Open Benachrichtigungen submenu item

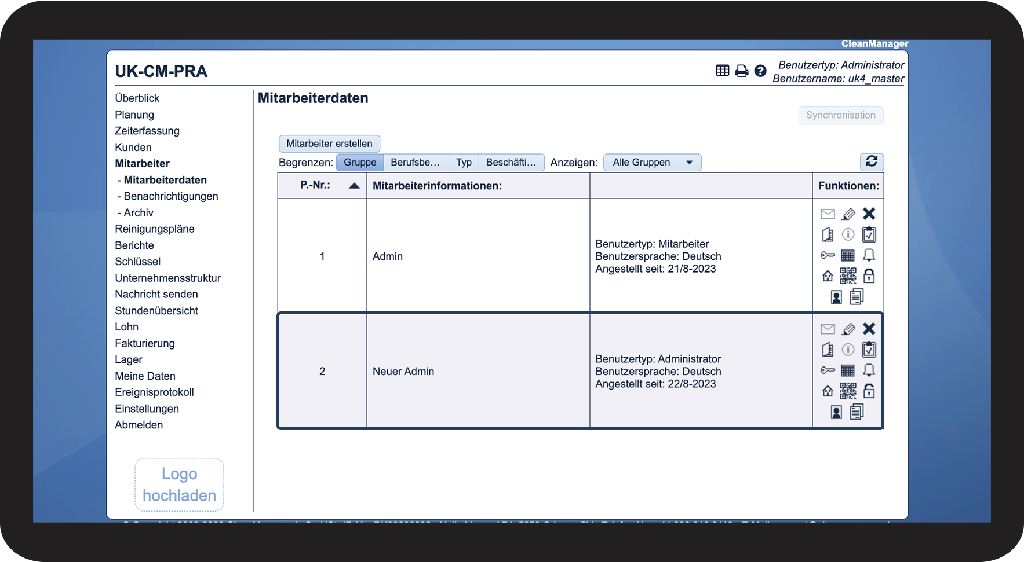click(171, 196)
